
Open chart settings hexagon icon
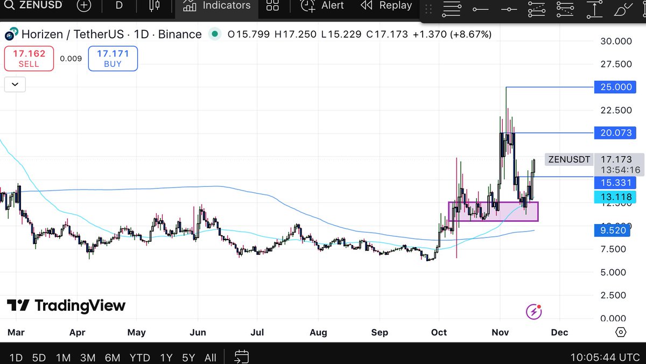[x=620, y=332]
